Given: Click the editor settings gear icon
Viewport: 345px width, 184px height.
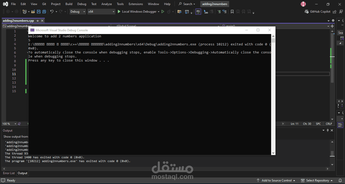Looking at the screenshot, I should coord(334,21).
